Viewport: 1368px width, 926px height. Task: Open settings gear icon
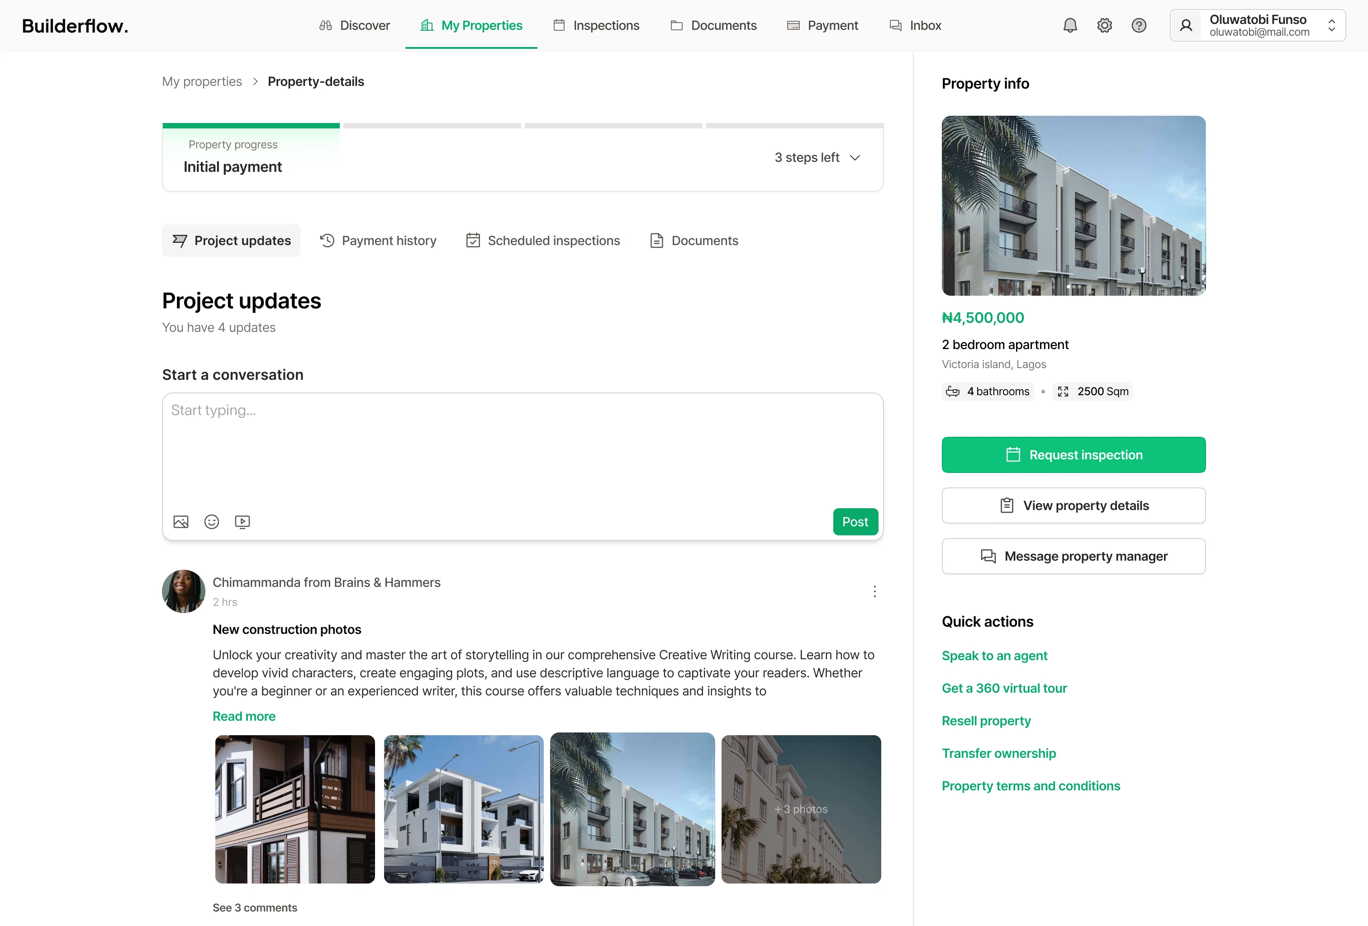pyautogui.click(x=1104, y=25)
